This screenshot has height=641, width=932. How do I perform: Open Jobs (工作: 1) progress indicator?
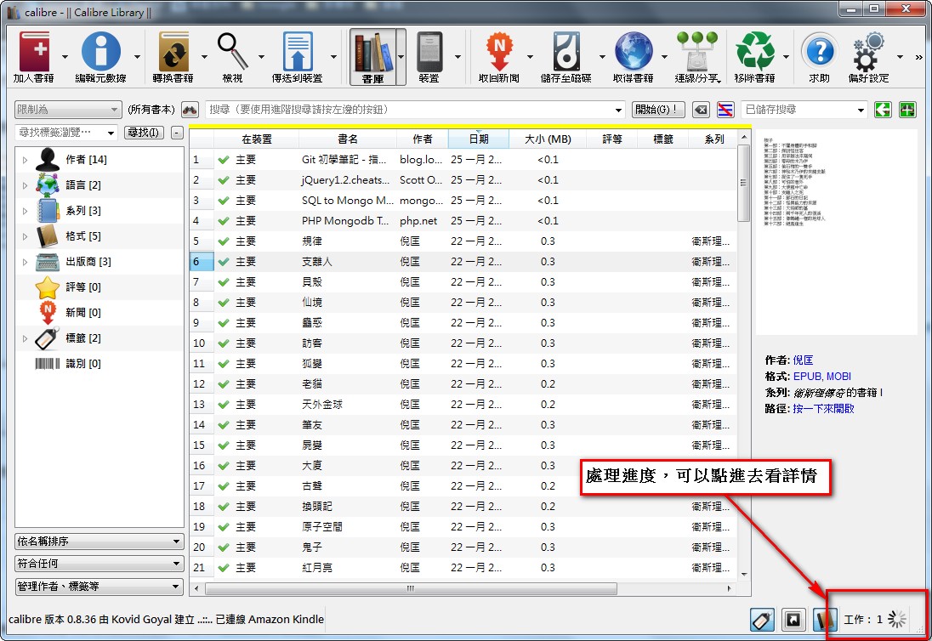[x=875, y=620]
